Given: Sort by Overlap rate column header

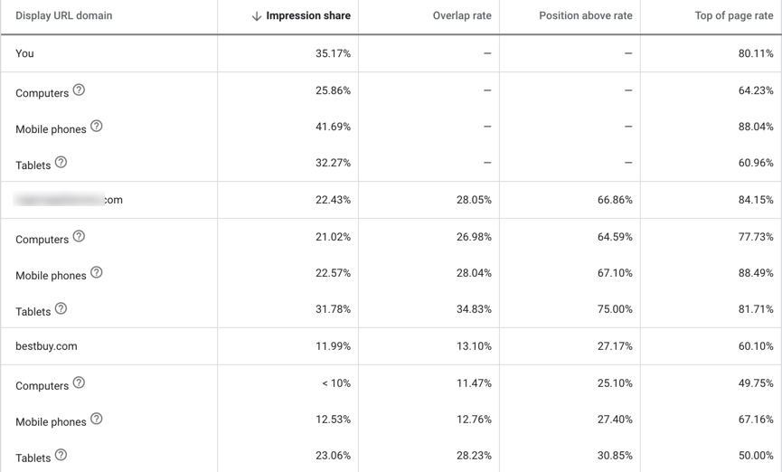Looking at the screenshot, I should coord(462,16).
